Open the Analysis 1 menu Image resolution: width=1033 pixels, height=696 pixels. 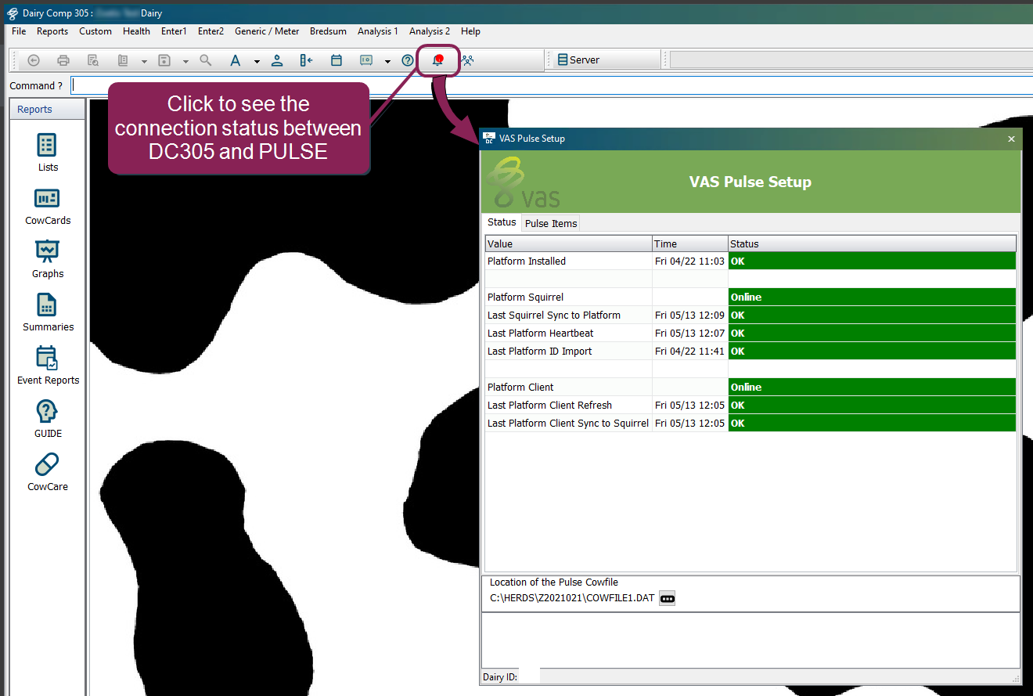[378, 31]
